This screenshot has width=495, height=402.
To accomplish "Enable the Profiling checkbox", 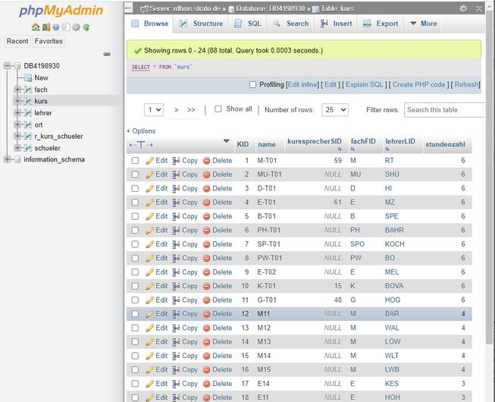I will (253, 85).
